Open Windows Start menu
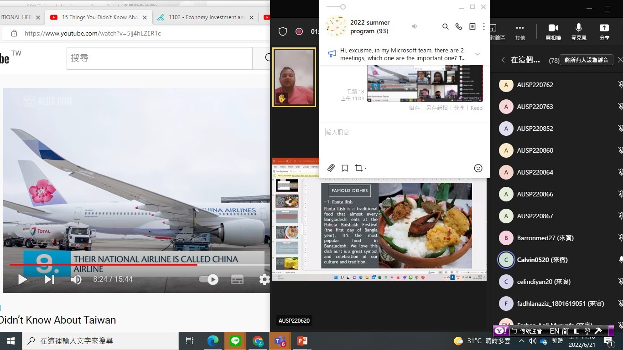 click(x=11, y=341)
